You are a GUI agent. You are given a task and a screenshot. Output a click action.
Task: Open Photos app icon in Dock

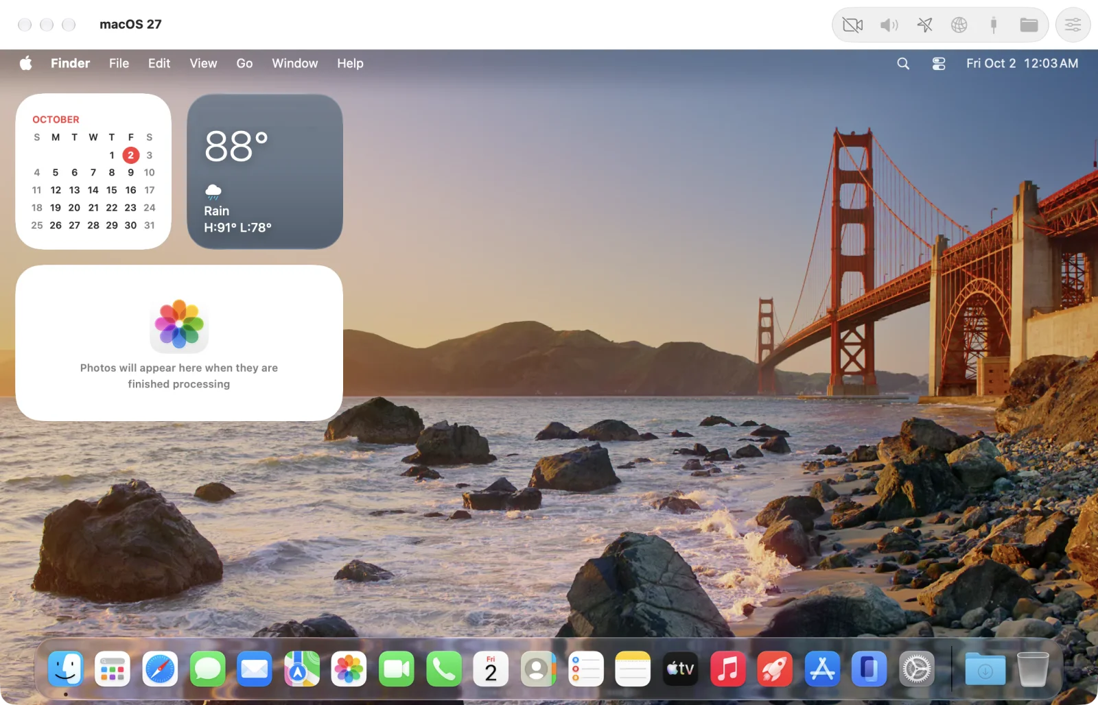pos(349,669)
